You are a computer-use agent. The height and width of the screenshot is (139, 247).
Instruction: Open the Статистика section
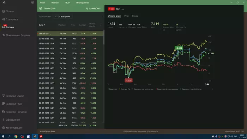tap(12, 19)
